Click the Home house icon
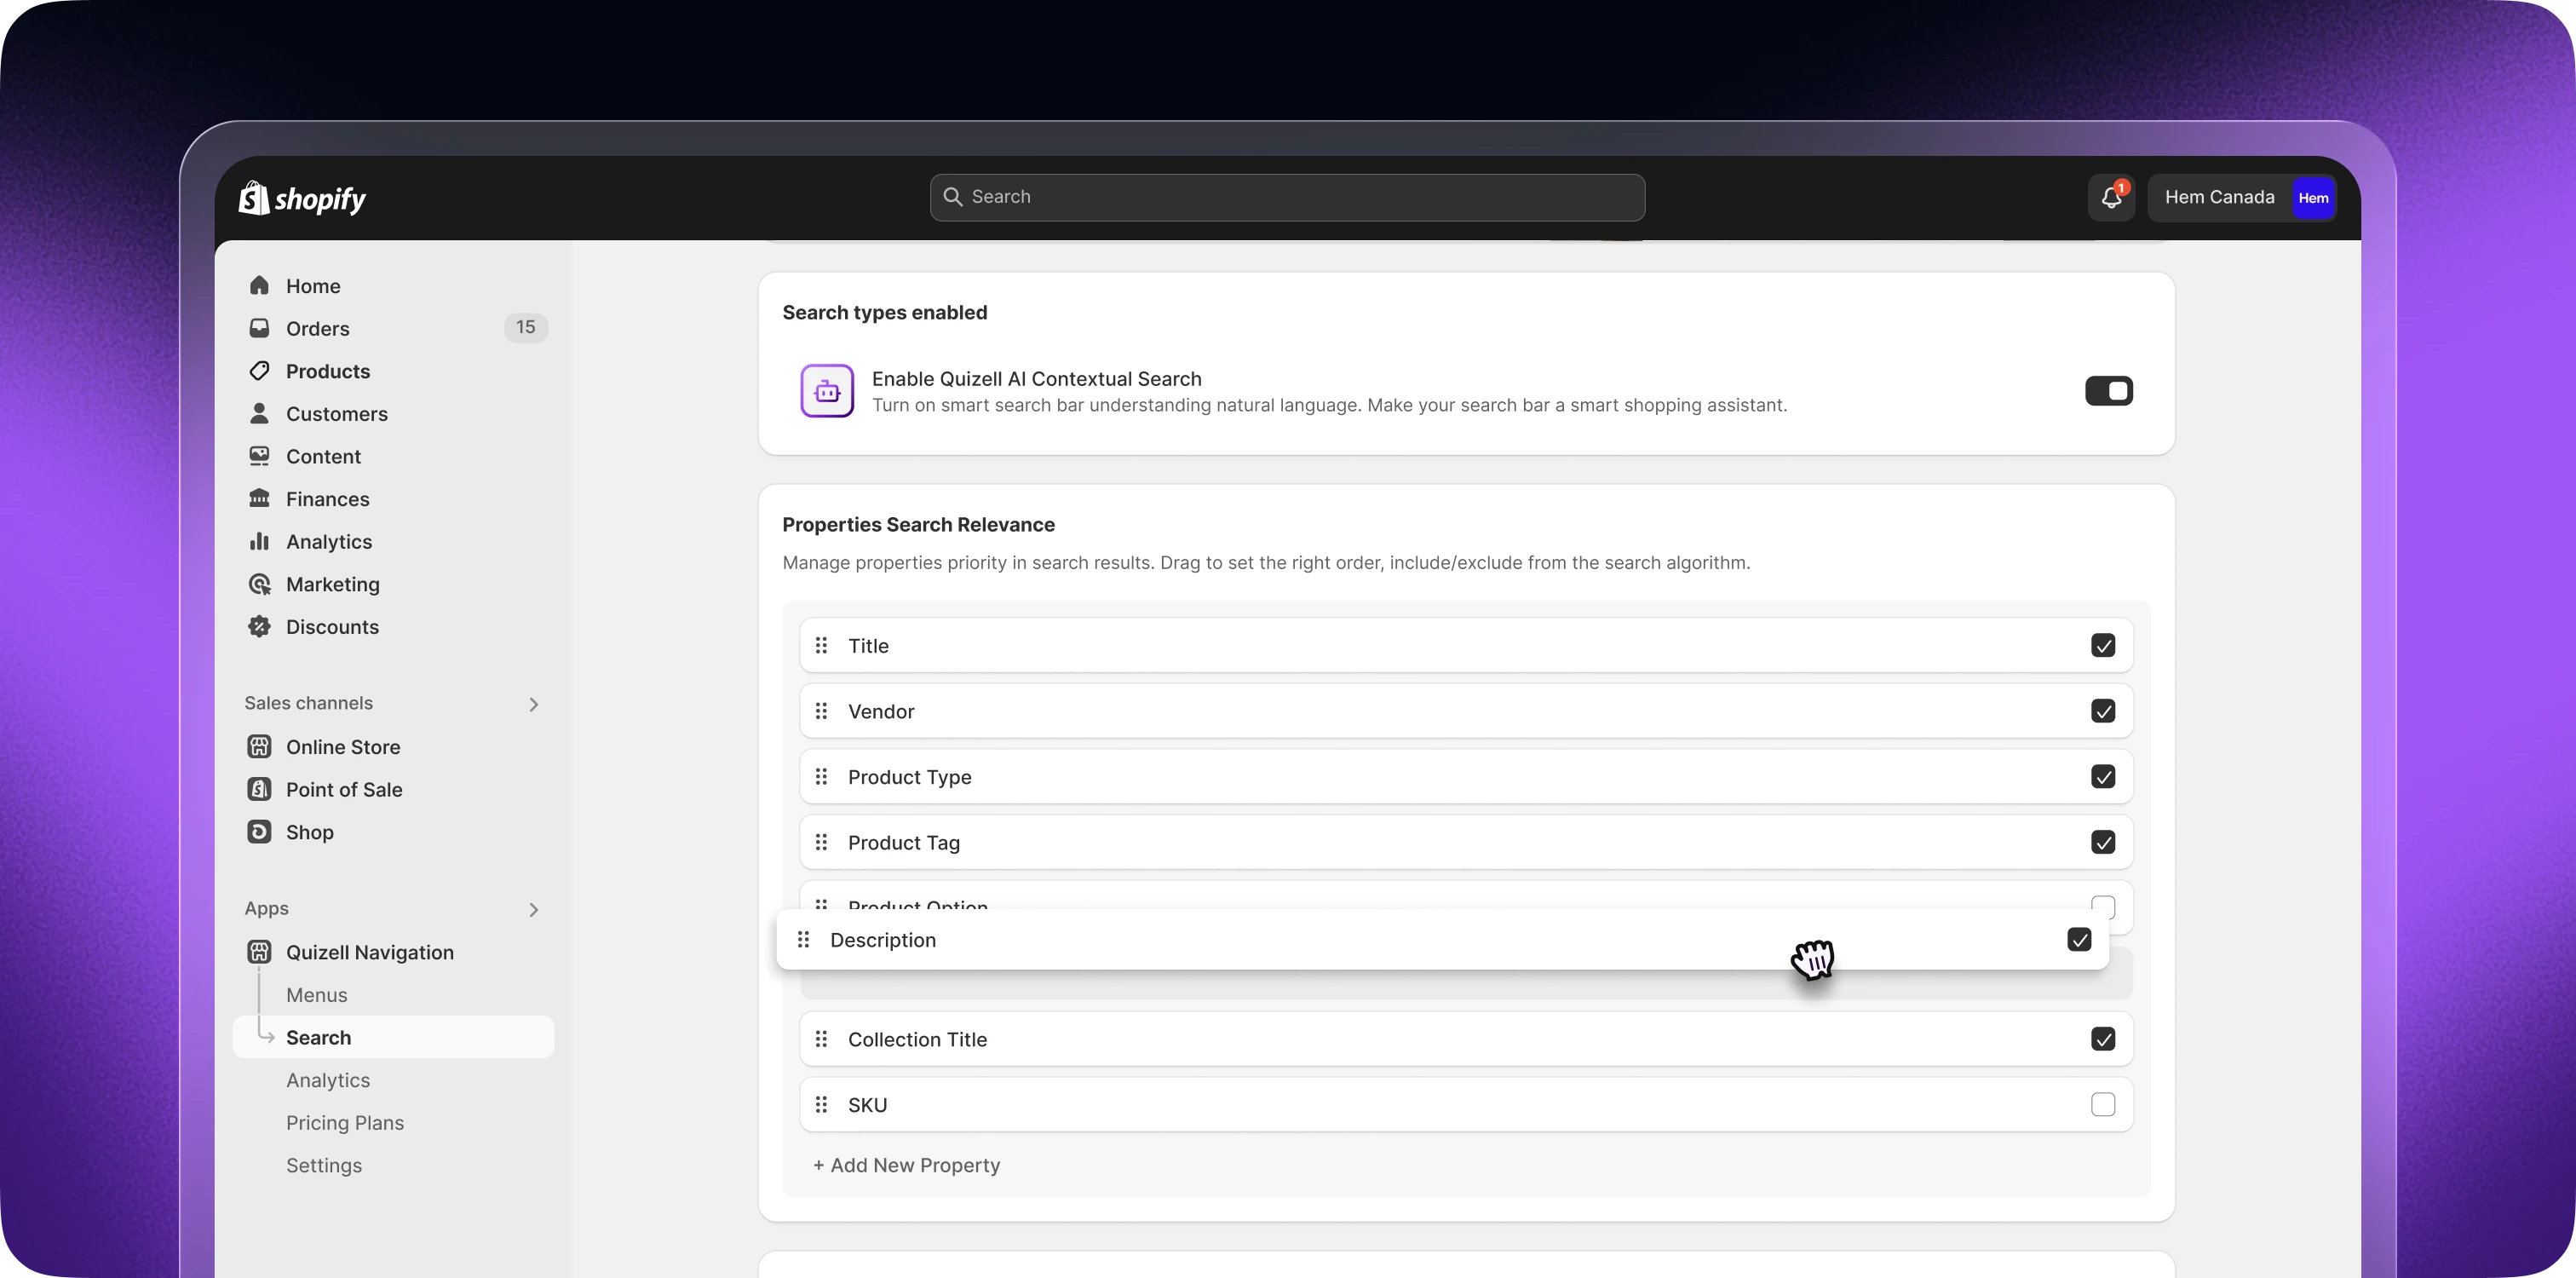Screen dimensions: 2576x1278 click(x=260, y=286)
